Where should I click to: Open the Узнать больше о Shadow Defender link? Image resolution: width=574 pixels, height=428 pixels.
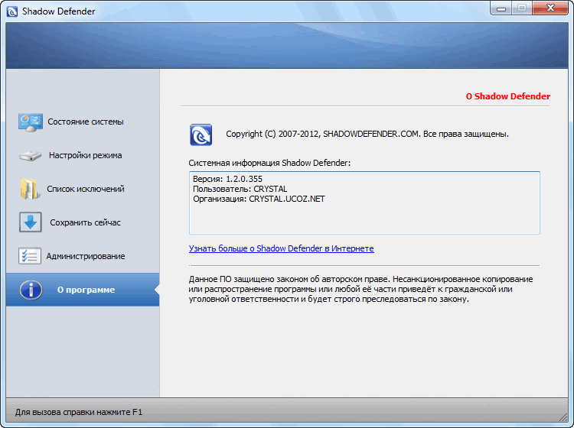(x=281, y=248)
